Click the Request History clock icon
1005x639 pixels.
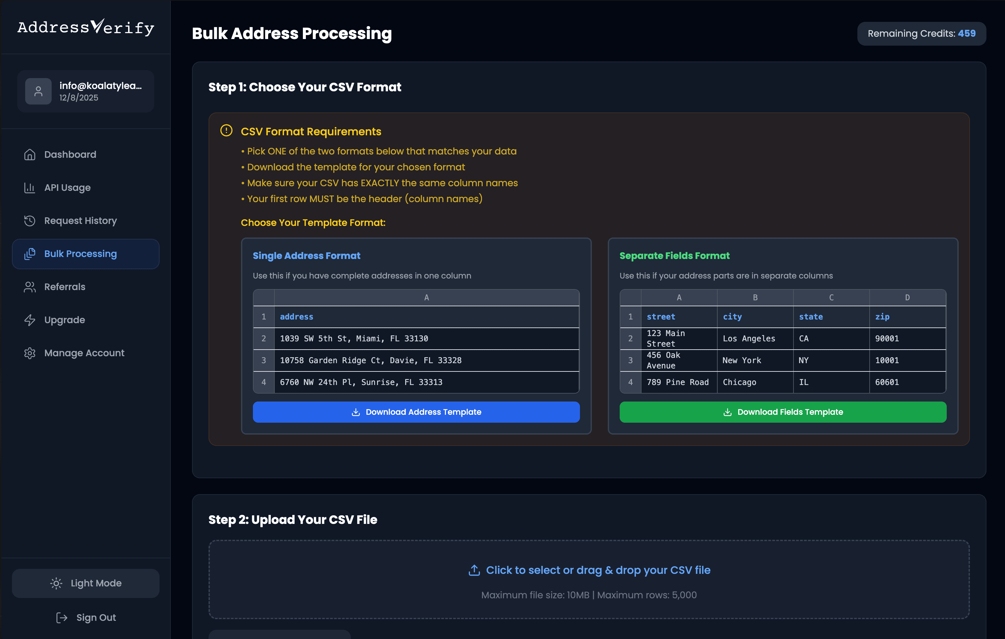point(30,221)
